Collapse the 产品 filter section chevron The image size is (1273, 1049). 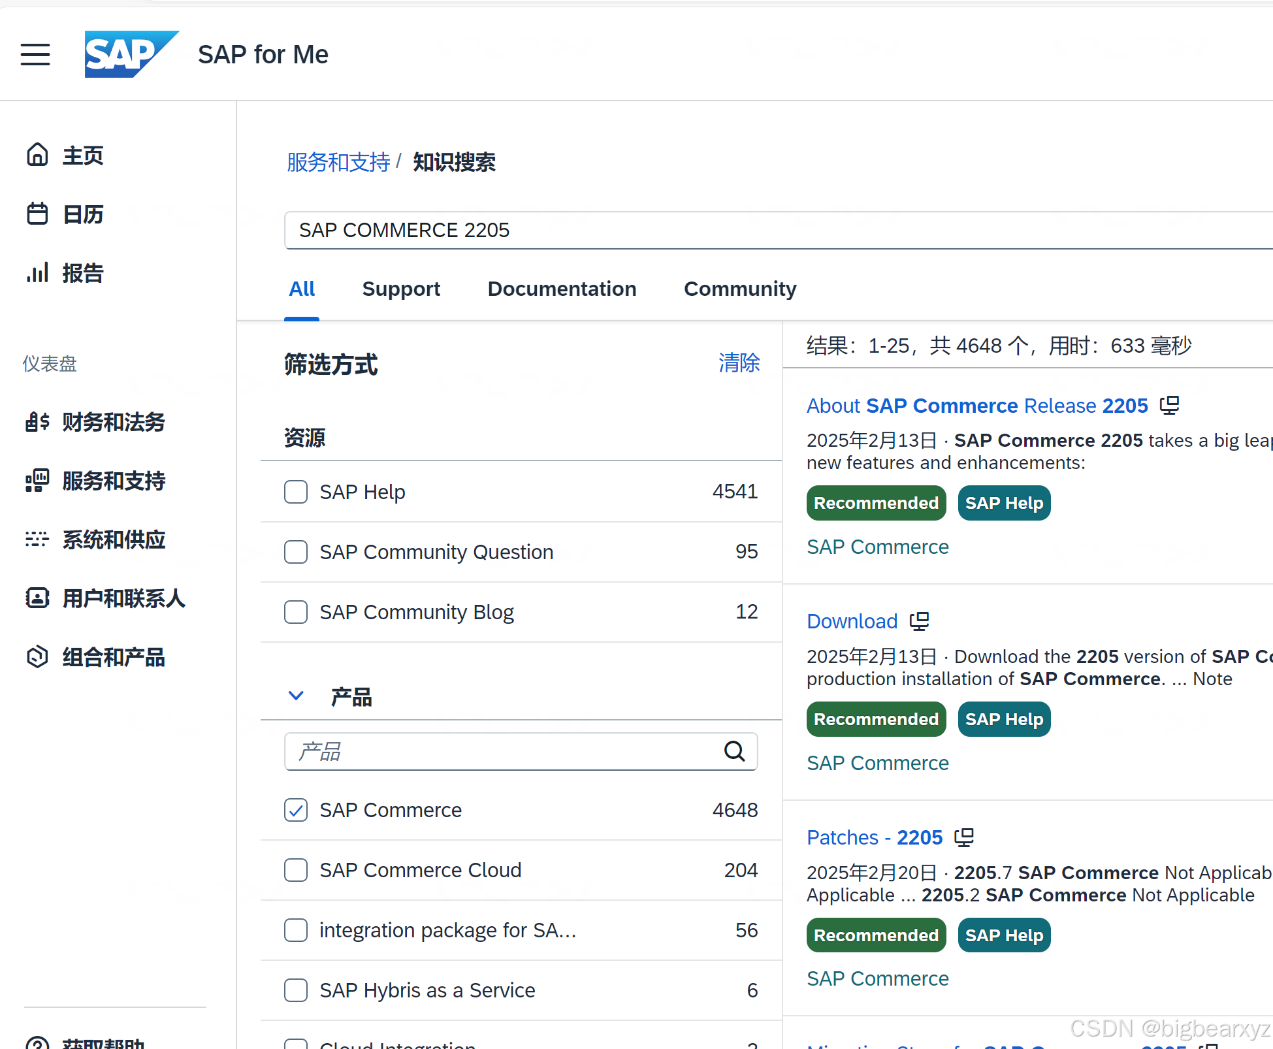coord(296,696)
